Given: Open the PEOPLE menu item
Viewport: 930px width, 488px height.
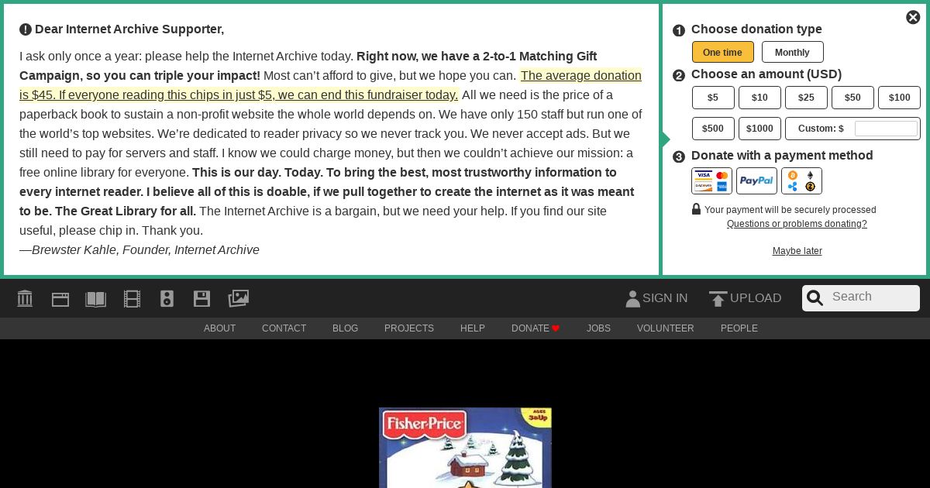Looking at the screenshot, I should click(739, 328).
